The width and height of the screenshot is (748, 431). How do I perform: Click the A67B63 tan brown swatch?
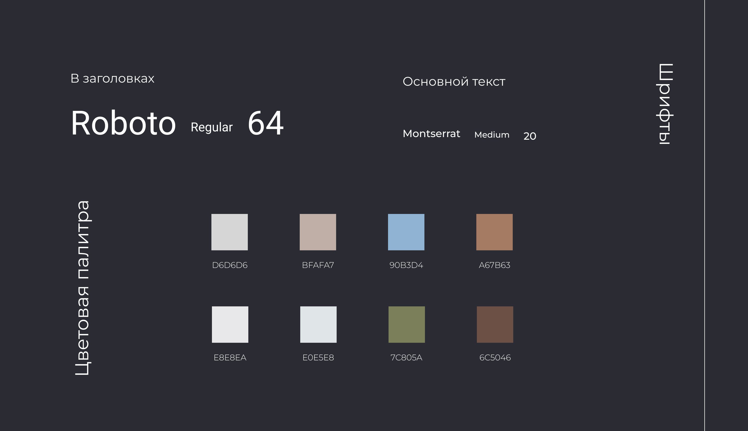click(x=494, y=232)
